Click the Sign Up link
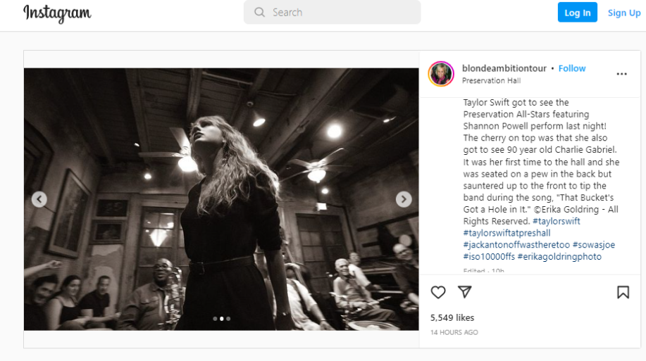646x361 pixels. tap(624, 13)
